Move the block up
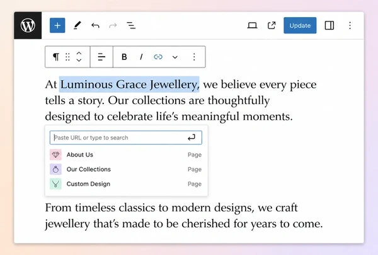The width and height of the screenshot is (378, 255). pos(79,54)
